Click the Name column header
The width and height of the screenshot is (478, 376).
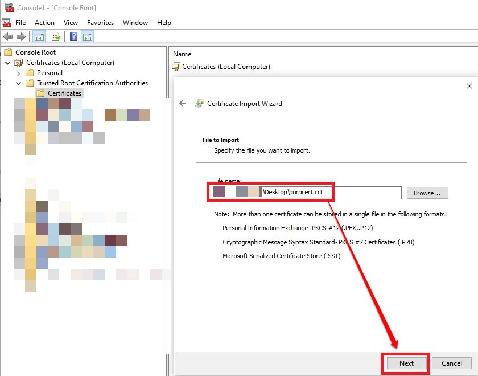[182, 54]
